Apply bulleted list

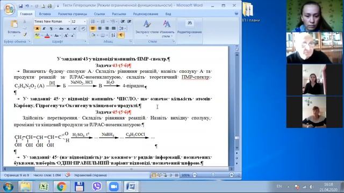pos(93,21)
